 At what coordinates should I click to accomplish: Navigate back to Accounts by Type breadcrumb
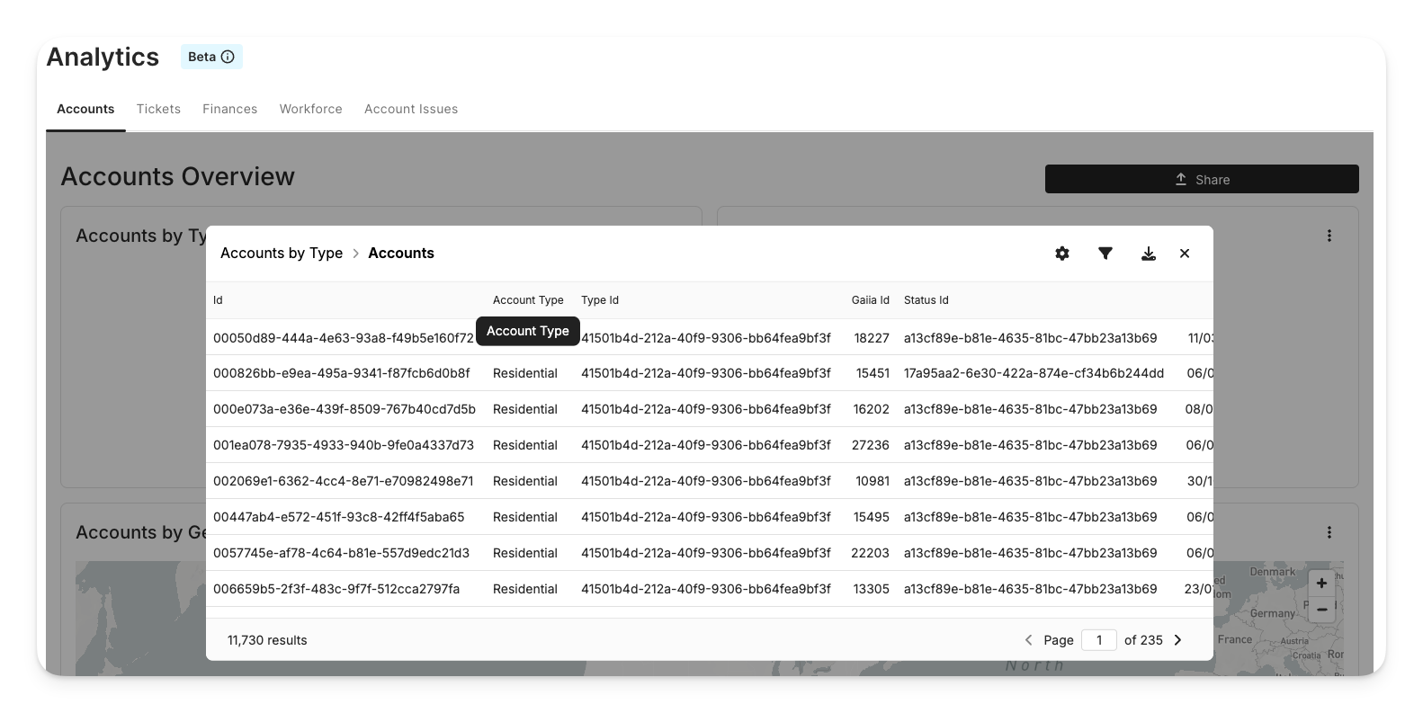click(282, 254)
